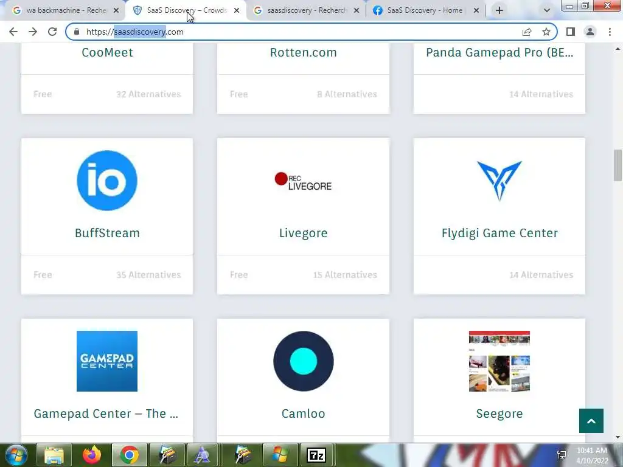Open the Chrome profile menu
The image size is (623, 467).
(x=590, y=32)
